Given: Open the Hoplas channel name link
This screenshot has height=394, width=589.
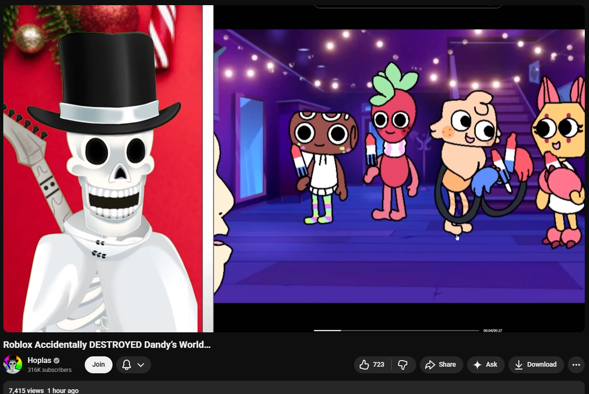Looking at the screenshot, I should coord(39,361).
